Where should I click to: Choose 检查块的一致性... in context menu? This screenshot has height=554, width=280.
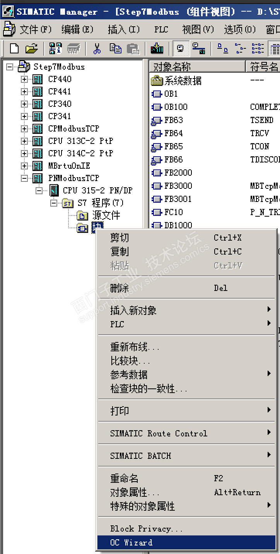click(186, 389)
